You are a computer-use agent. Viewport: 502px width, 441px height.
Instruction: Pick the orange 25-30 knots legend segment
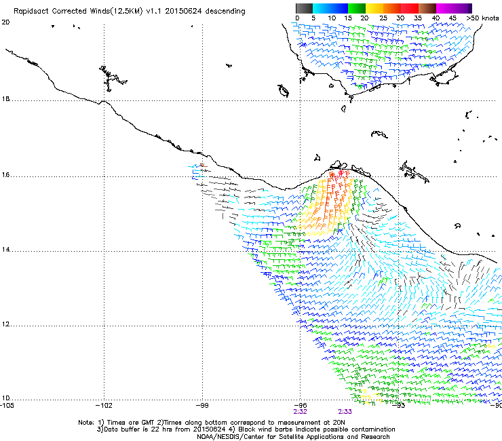tap(392, 8)
